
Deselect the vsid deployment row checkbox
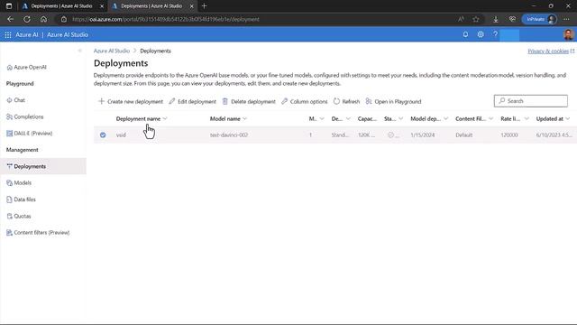coord(103,135)
